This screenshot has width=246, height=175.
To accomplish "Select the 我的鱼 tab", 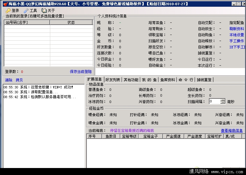I will pyautogui.click(x=149, y=80).
